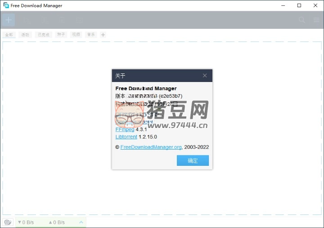The width and height of the screenshot is (324, 228).
Task: Click the Free Download Manager title bar icon
Action: coord(6,5)
